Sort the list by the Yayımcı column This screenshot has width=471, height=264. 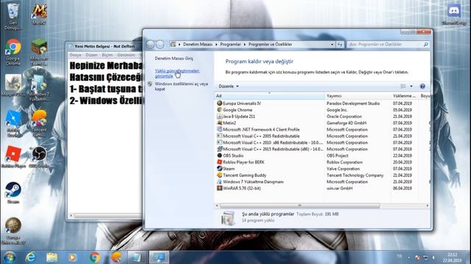click(358, 96)
